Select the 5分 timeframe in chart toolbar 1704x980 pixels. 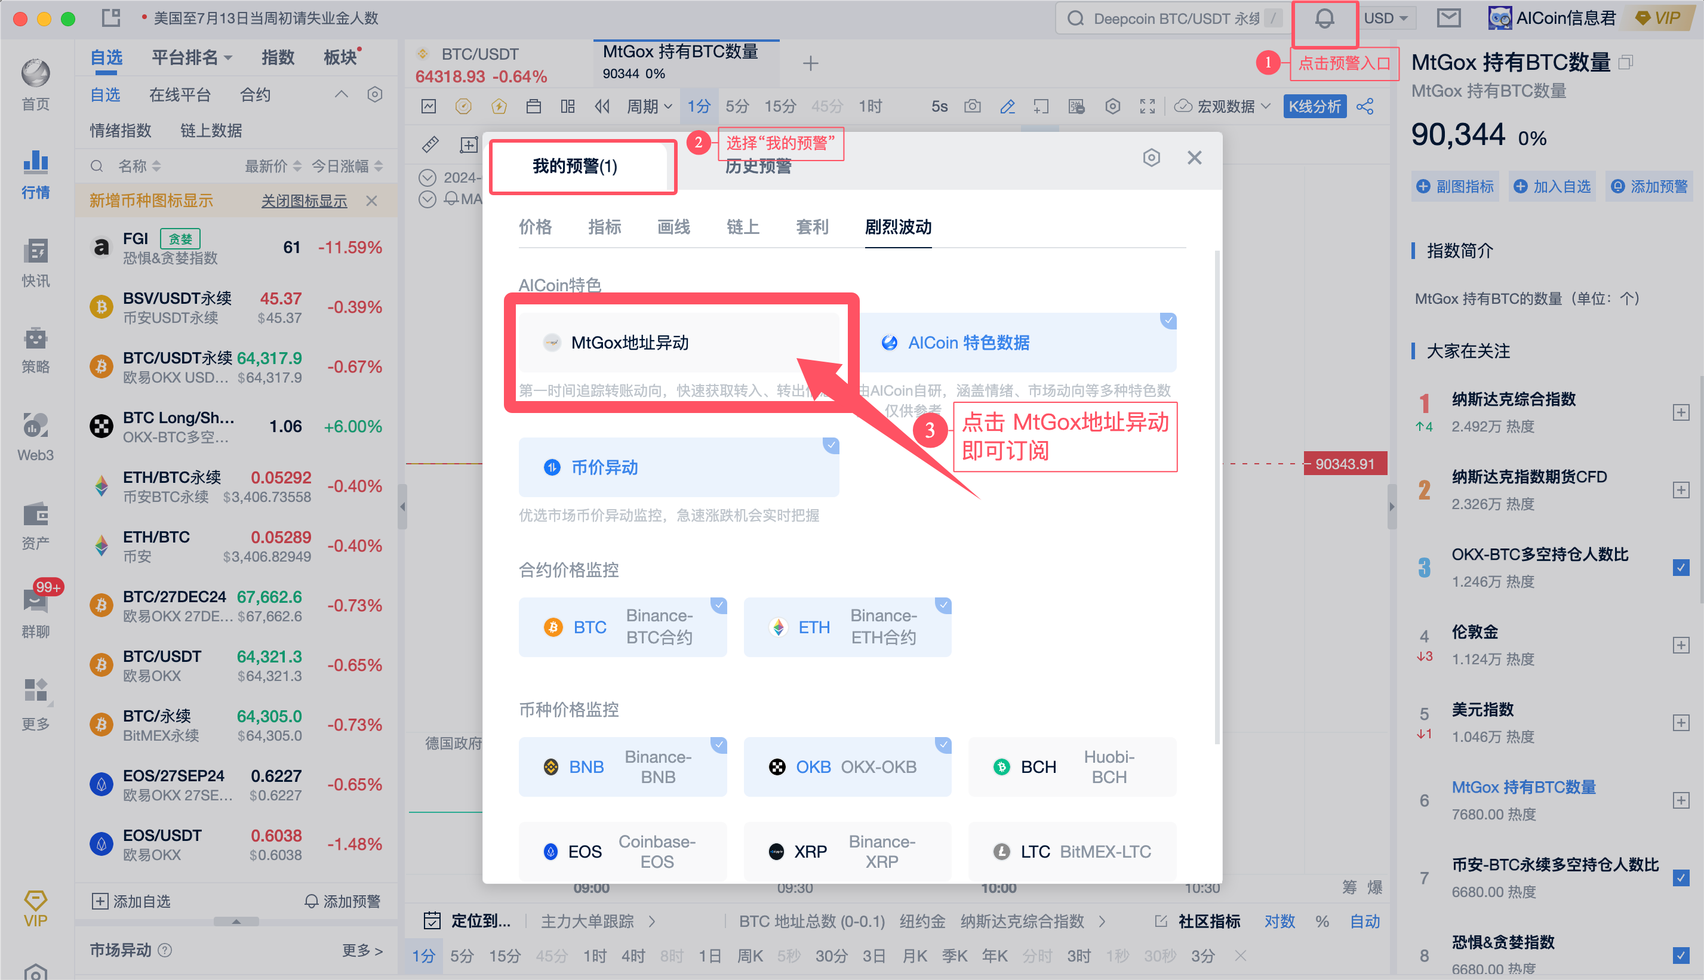click(737, 106)
